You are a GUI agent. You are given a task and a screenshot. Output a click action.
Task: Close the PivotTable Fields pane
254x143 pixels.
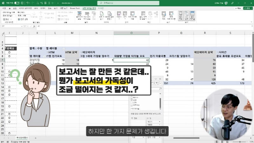pos(160,79)
